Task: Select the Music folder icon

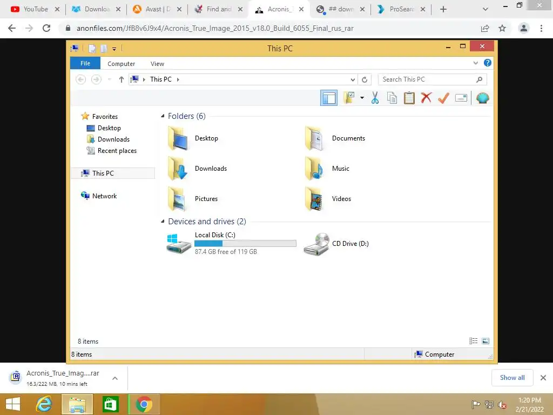Action: 314,169
